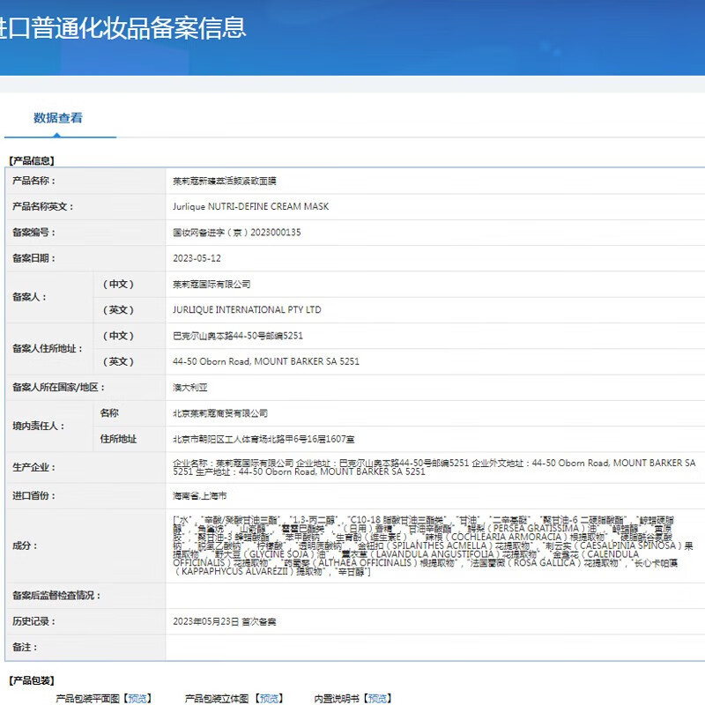
Task: Click the filing date 2023-05-12
Action: (197, 258)
